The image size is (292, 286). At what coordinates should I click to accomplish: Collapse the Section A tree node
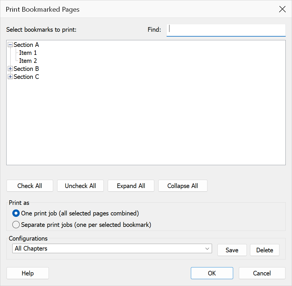tap(10, 45)
